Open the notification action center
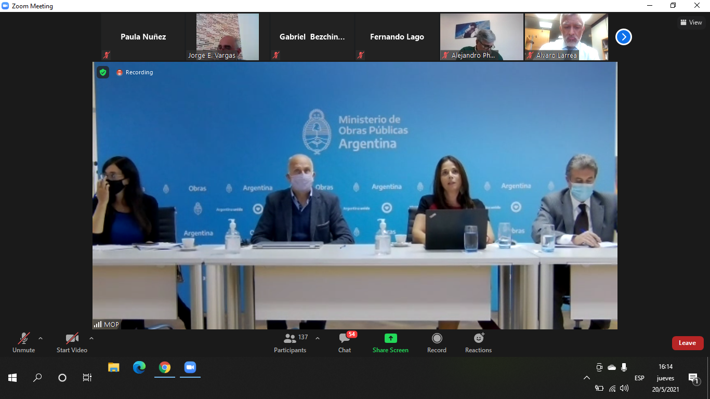Image resolution: width=710 pixels, height=399 pixels. coord(693,378)
